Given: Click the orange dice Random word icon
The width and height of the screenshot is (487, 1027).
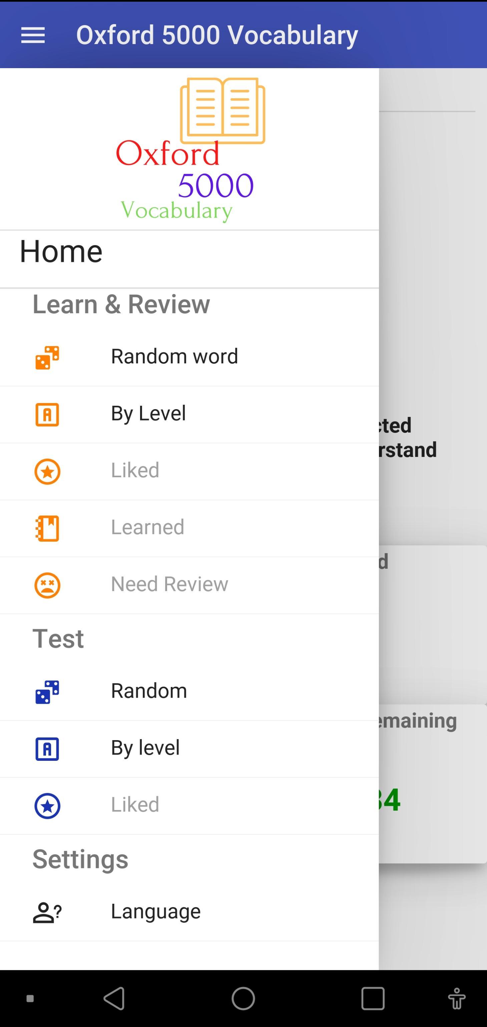Looking at the screenshot, I should coord(47,357).
